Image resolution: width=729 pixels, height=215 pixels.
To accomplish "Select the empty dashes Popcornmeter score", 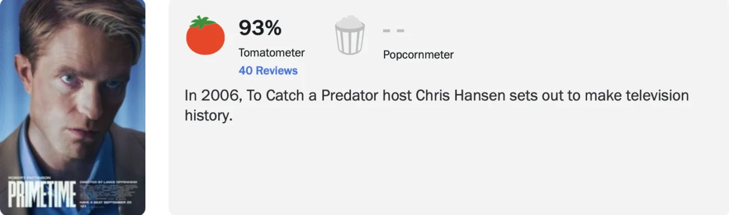I will coord(394,30).
